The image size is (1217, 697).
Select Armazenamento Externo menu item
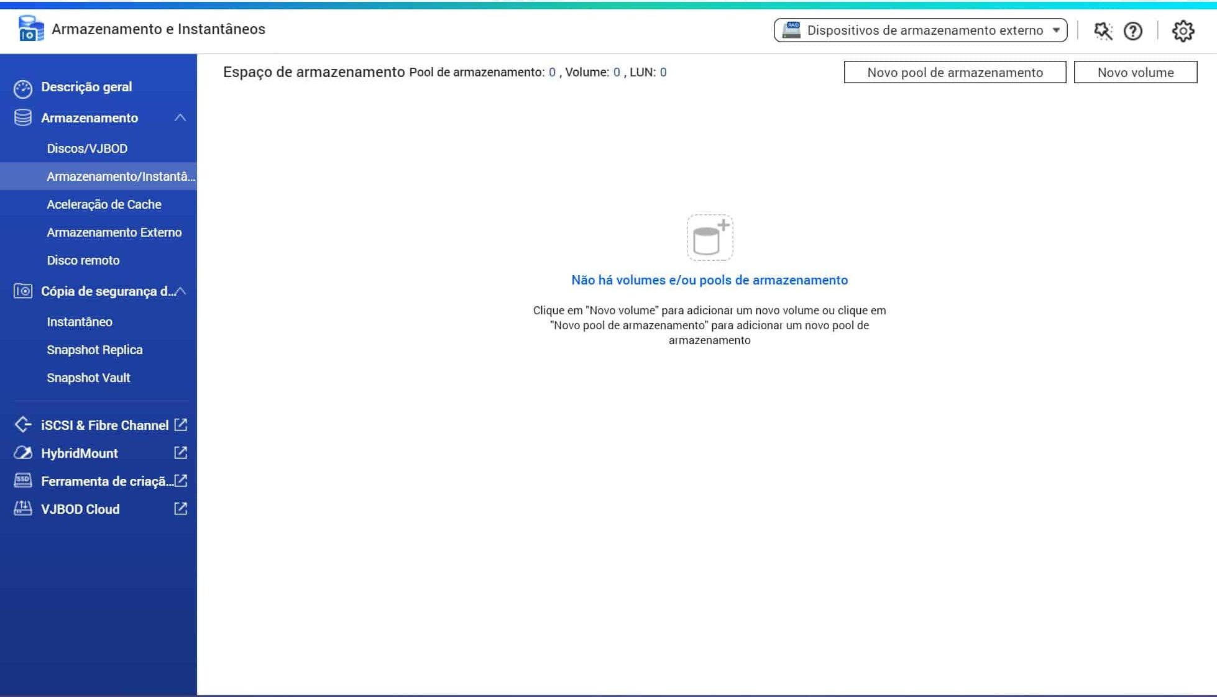(x=114, y=232)
